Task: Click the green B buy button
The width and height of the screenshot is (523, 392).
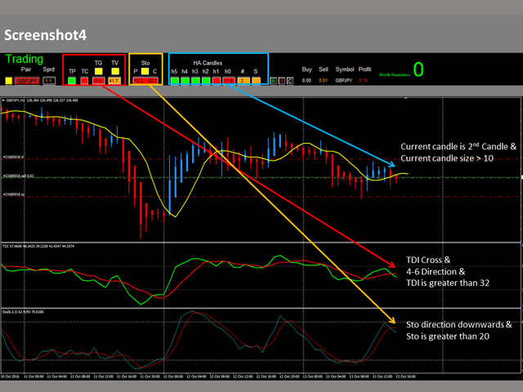Action: click(x=274, y=81)
